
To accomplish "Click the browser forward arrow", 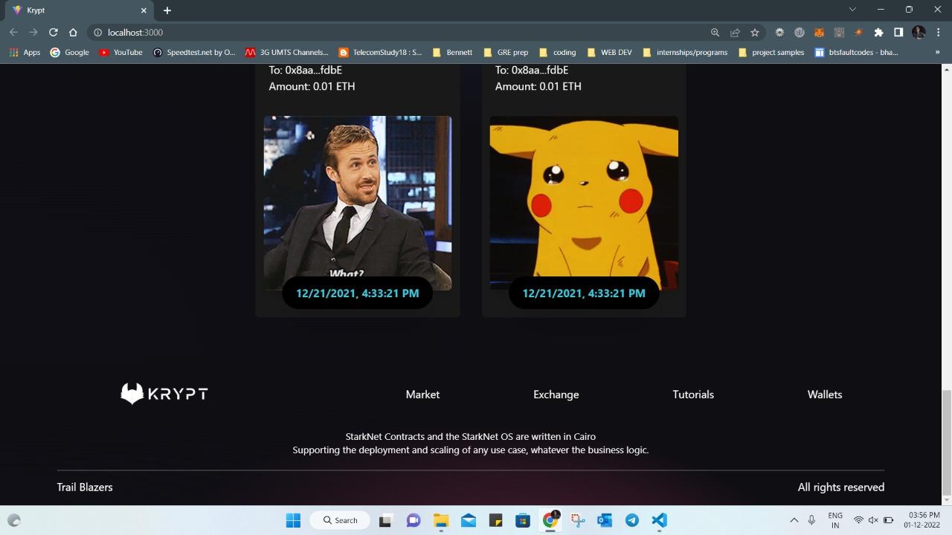I will (33, 33).
